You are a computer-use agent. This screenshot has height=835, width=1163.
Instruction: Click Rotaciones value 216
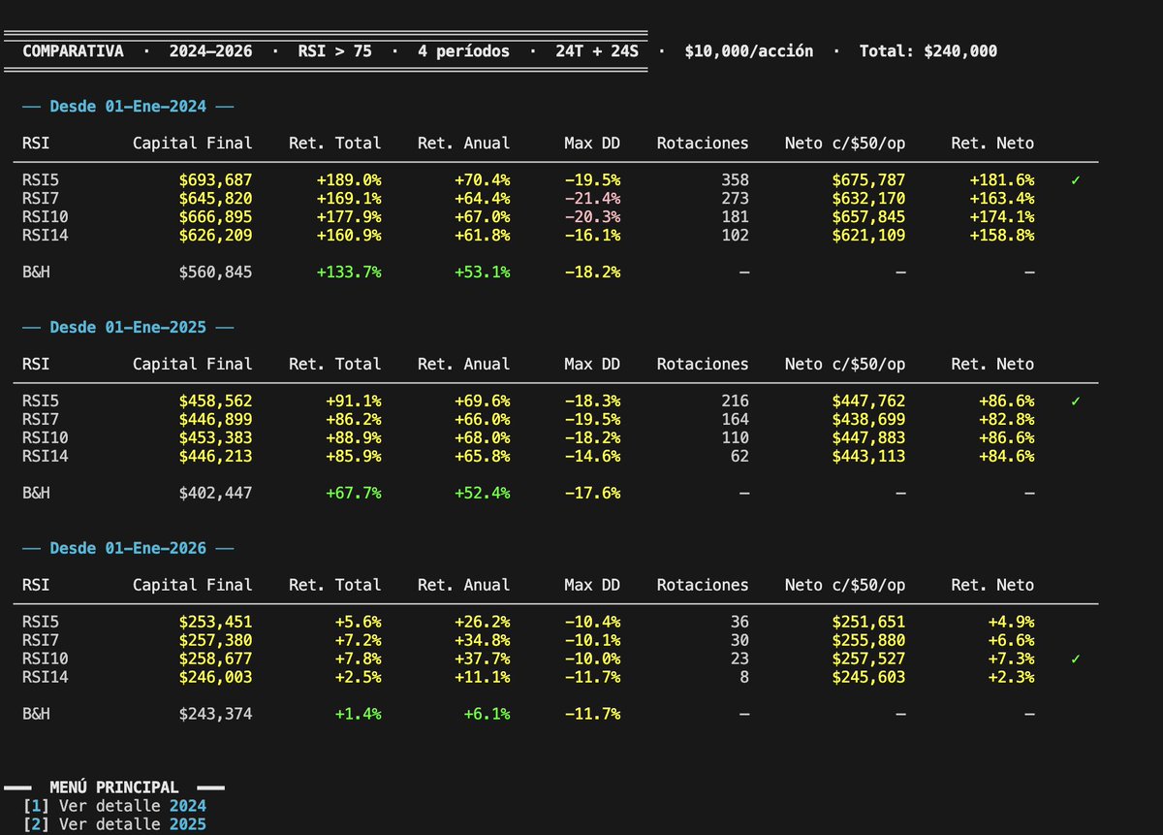(735, 401)
